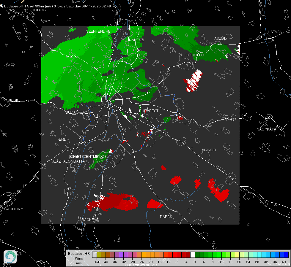
Task: Click the GÁRDONY town label
Action: (x=14, y=209)
